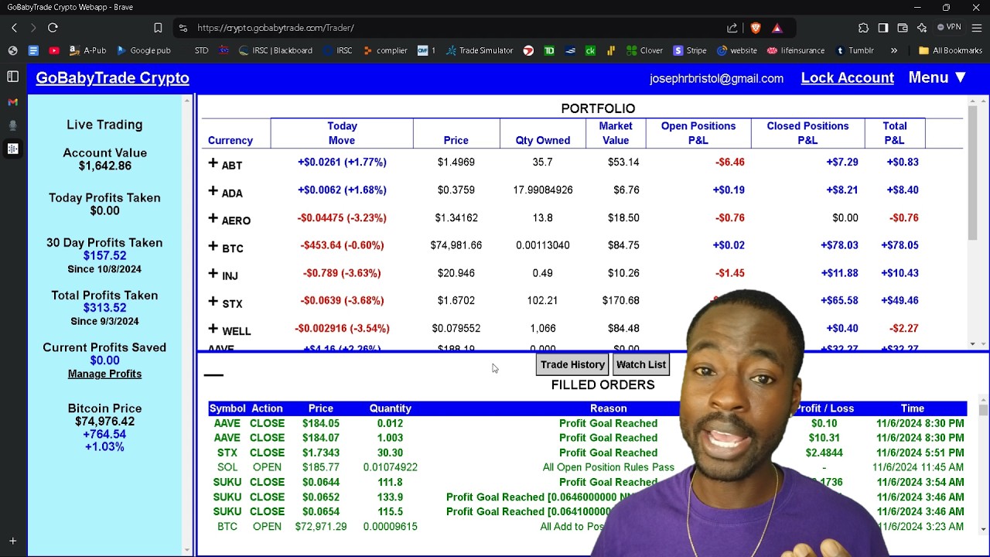990x557 pixels.
Task: Select the SOL OPEN order row
Action: 587,467
